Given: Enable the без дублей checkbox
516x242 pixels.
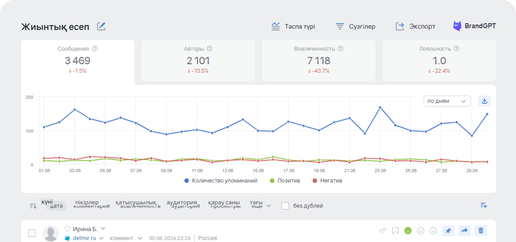Looking at the screenshot, I should coord(285,206).
